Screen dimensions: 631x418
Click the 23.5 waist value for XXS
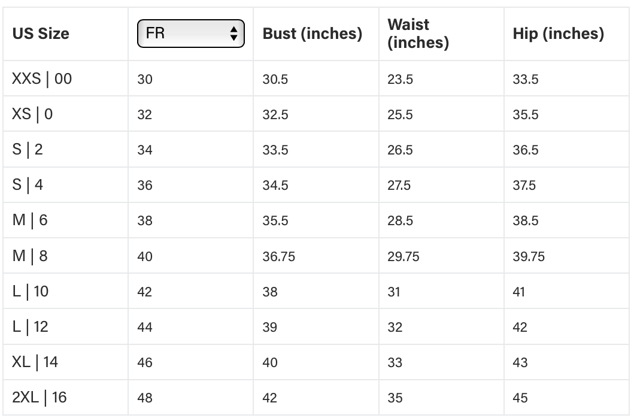[400, 79]
